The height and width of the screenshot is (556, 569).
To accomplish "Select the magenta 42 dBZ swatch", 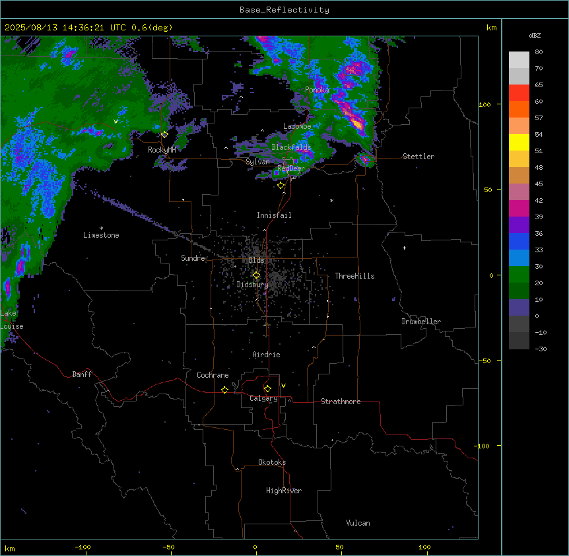I will pos(519,208).
